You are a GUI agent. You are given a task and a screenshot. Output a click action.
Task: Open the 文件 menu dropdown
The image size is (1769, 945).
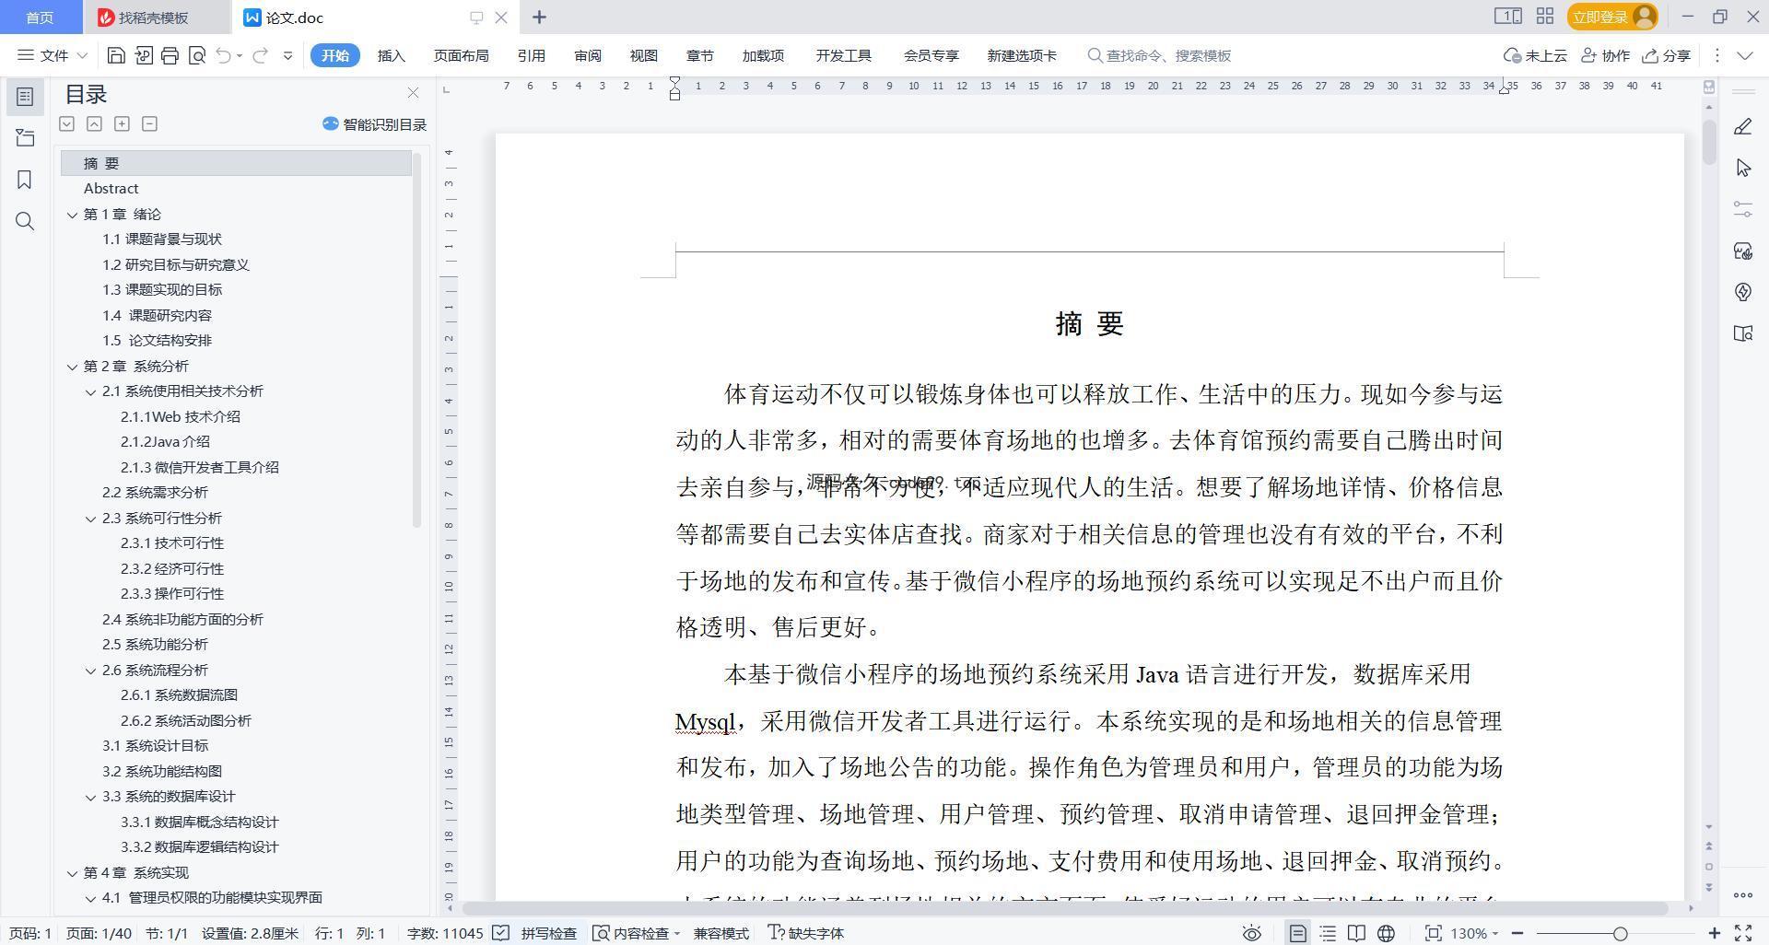click(x=53, y=55)
